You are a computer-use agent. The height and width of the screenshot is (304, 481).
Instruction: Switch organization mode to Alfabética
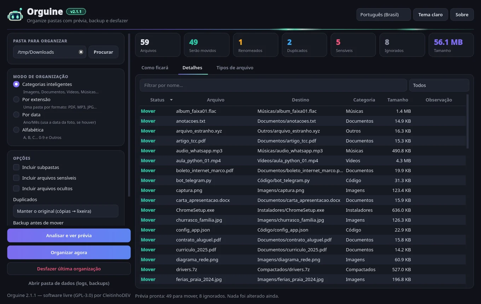point(16,130)
